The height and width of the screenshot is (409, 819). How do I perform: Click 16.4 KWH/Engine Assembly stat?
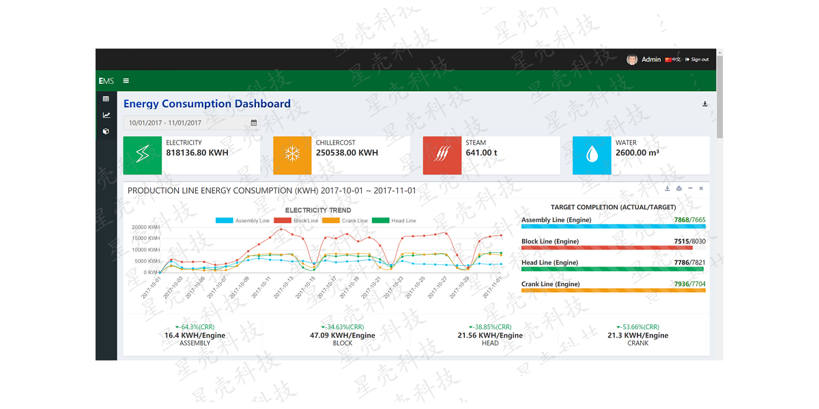pyautogui.click(x=195, y=335)
